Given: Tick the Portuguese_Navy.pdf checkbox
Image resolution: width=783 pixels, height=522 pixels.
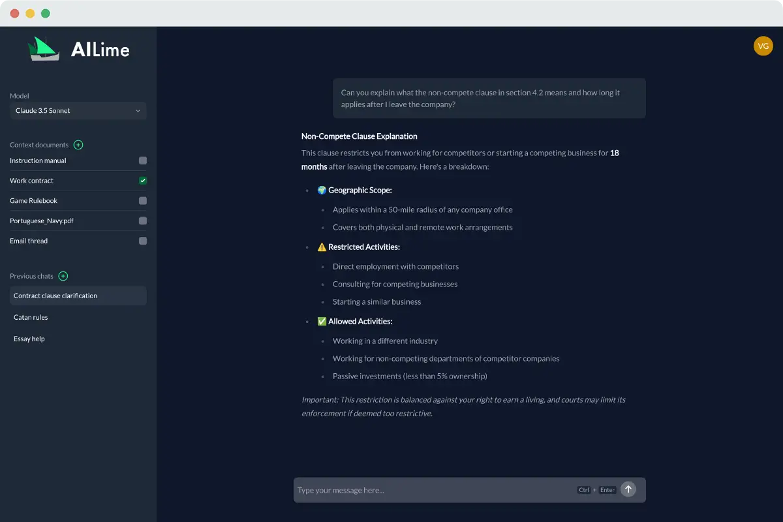Looking at the screenshot, I should pos(143,221).
